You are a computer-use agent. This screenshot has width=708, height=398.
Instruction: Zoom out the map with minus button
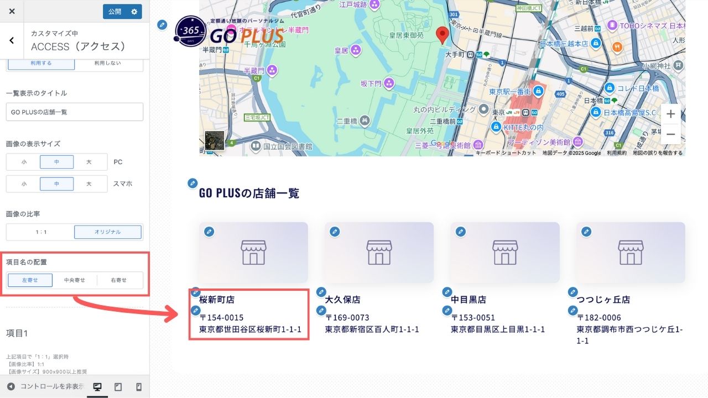[670, 134]
